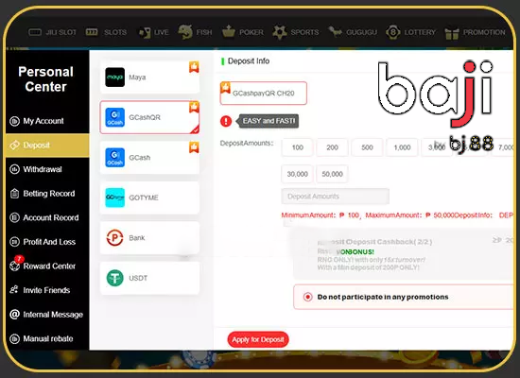Choose the 50,000 deposit amount
Screen dimensions: 520x378
(x=332, y=174)
